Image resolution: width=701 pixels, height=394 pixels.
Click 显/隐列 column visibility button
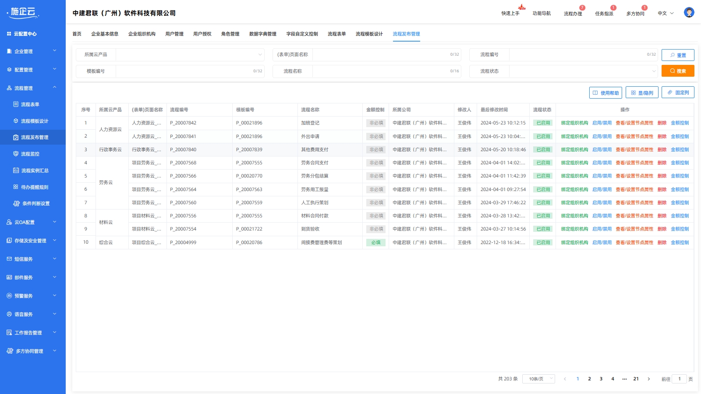[642, 93]
